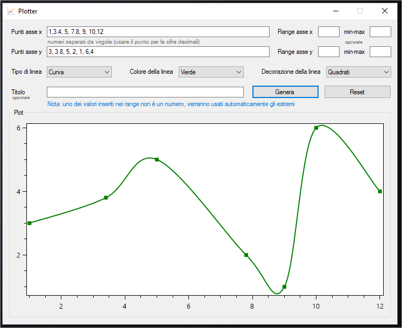Viewport: 402px width, 328px height.
Task: Click the Reset button
Action: point(357,92)
